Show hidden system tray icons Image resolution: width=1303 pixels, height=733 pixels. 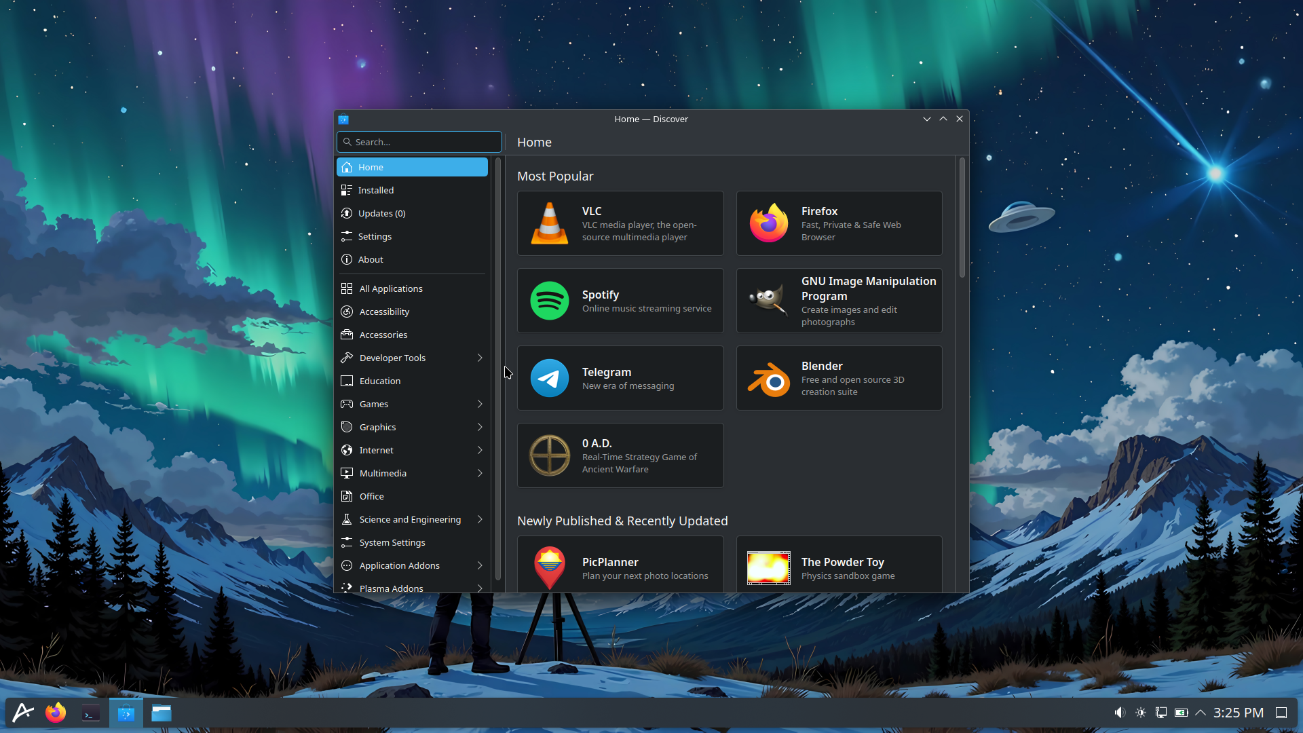point(1201,713)
